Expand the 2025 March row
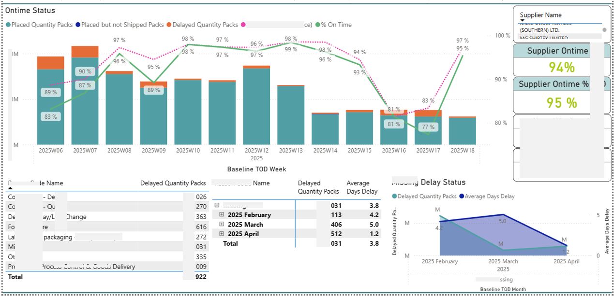Screen dimensions: 614x296 click(x=222, y=225)
